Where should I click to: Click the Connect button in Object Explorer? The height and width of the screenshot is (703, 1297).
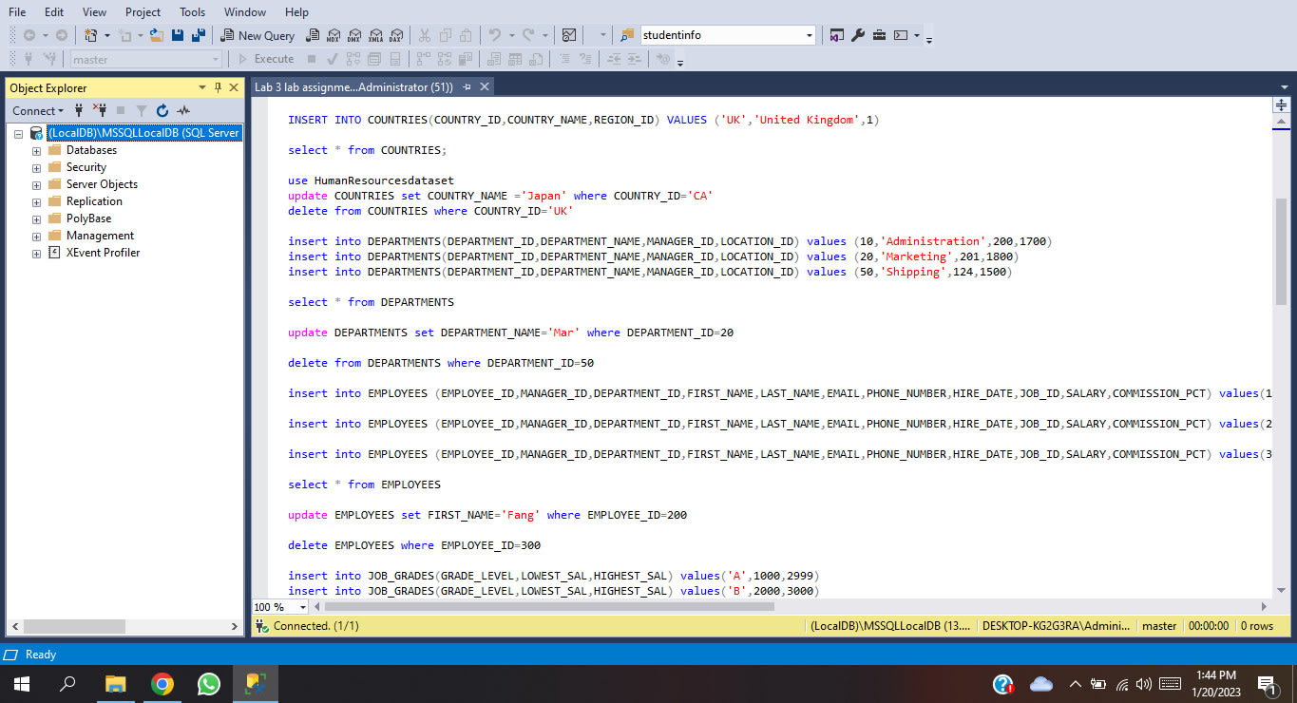click(36, 110)
